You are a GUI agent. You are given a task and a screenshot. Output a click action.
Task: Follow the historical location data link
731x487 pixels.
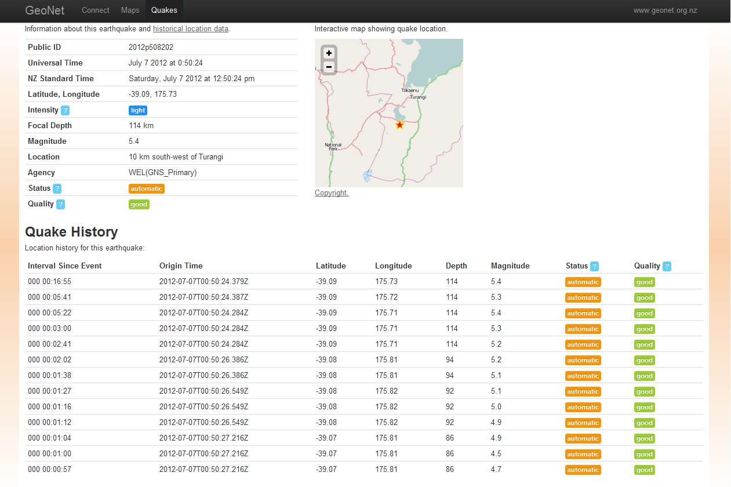click(191, 28)
